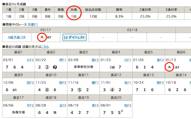Follow the こちら results guide link
Viewport: 191px width, 119px height.
tap(45, 47)
